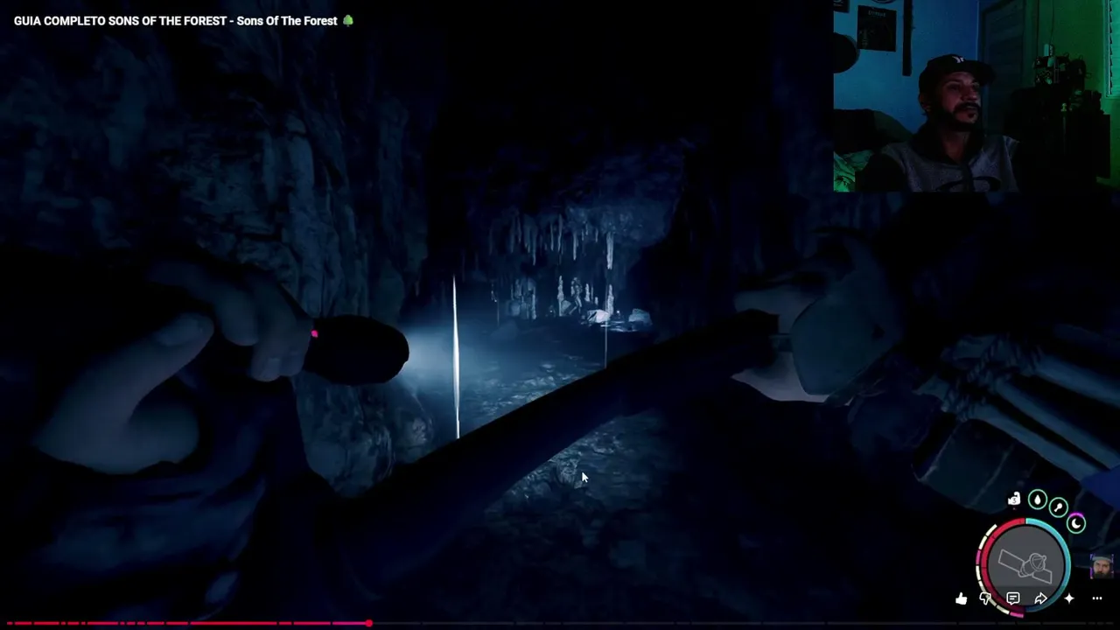Open the comments panel icon
Screen dimensions: 1120x630
click(1013, 598)
